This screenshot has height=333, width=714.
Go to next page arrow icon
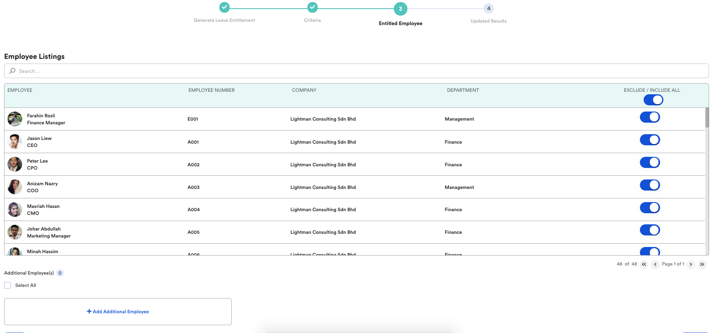click(691, 264)
